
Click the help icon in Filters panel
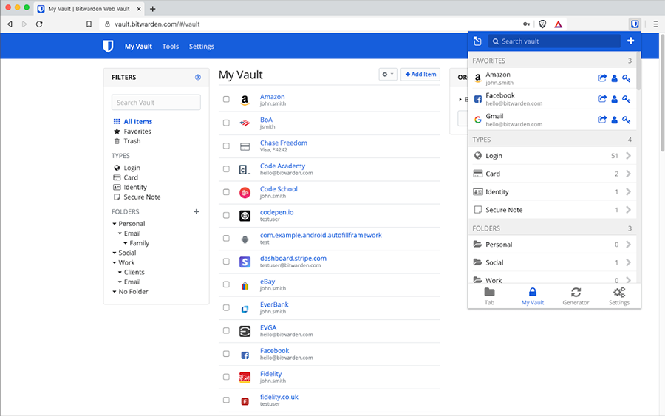(197, 77)
